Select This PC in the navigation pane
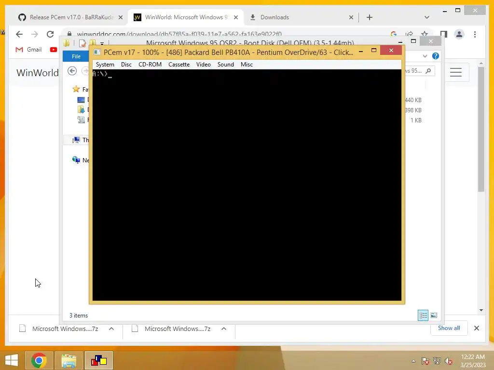The image size is (494, 370). [x=81, y=140]
